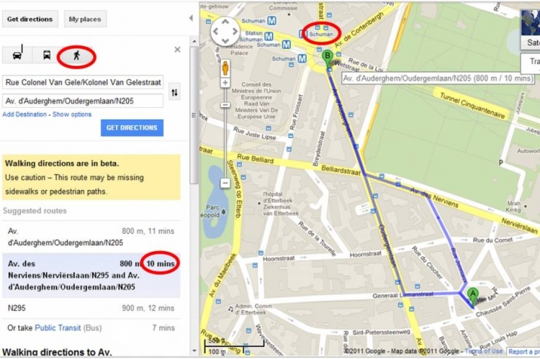Viewport: 540px width, 359px height.
Task: Click the zoom level slider handle
Action: [225, 104]
